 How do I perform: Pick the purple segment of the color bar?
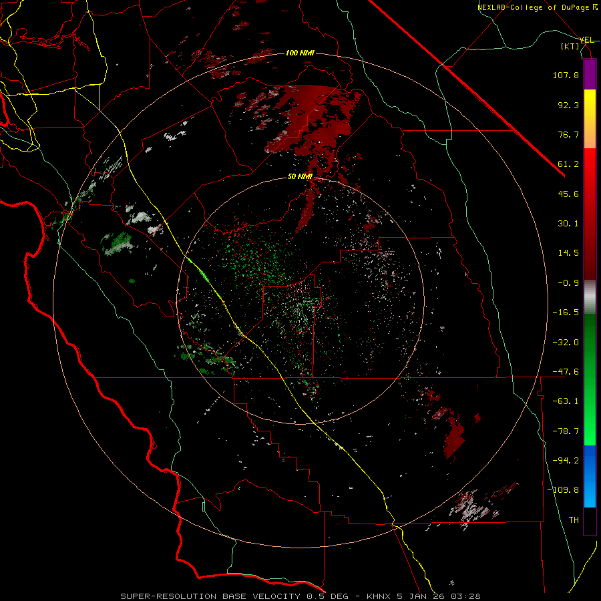pos(590,74)
